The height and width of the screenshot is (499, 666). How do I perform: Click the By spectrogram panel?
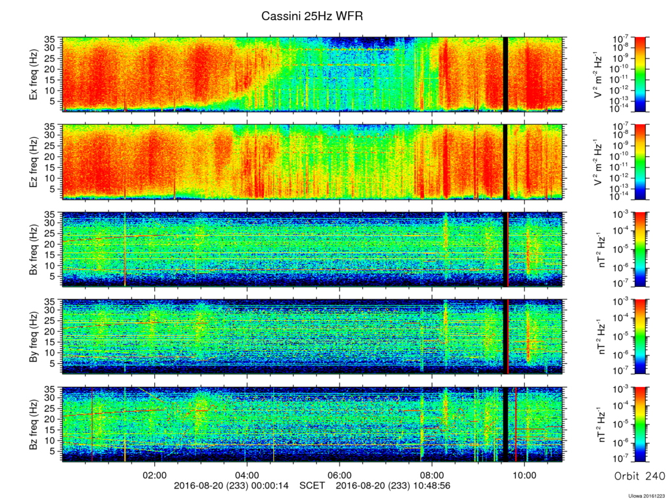click(312, 336)
